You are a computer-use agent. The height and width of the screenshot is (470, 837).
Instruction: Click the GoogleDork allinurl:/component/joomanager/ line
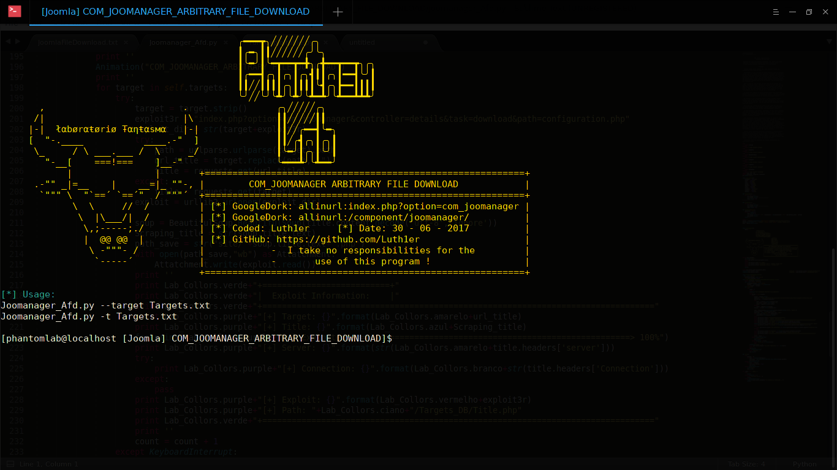point(340,217)
